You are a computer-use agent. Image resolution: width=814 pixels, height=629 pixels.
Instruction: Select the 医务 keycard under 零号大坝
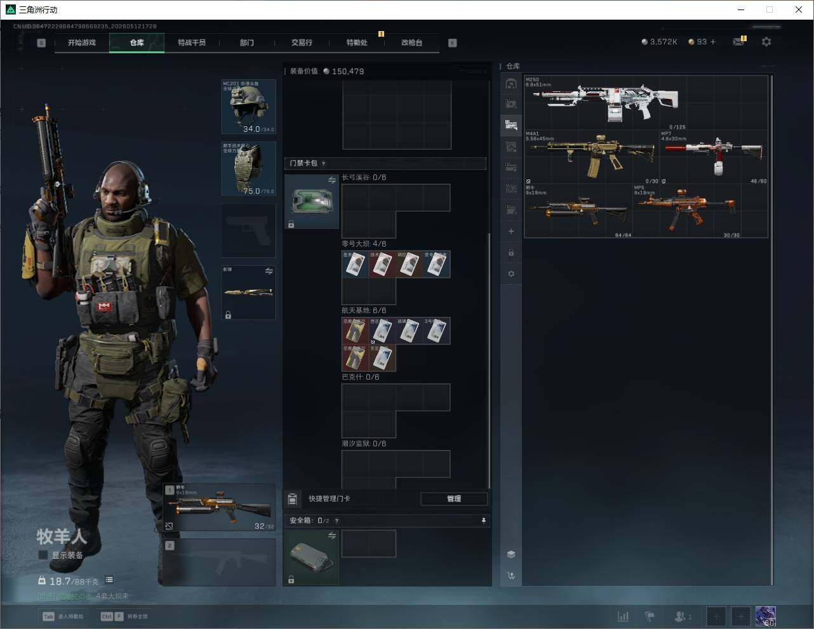pyautogui.click(x=355, y=264)
